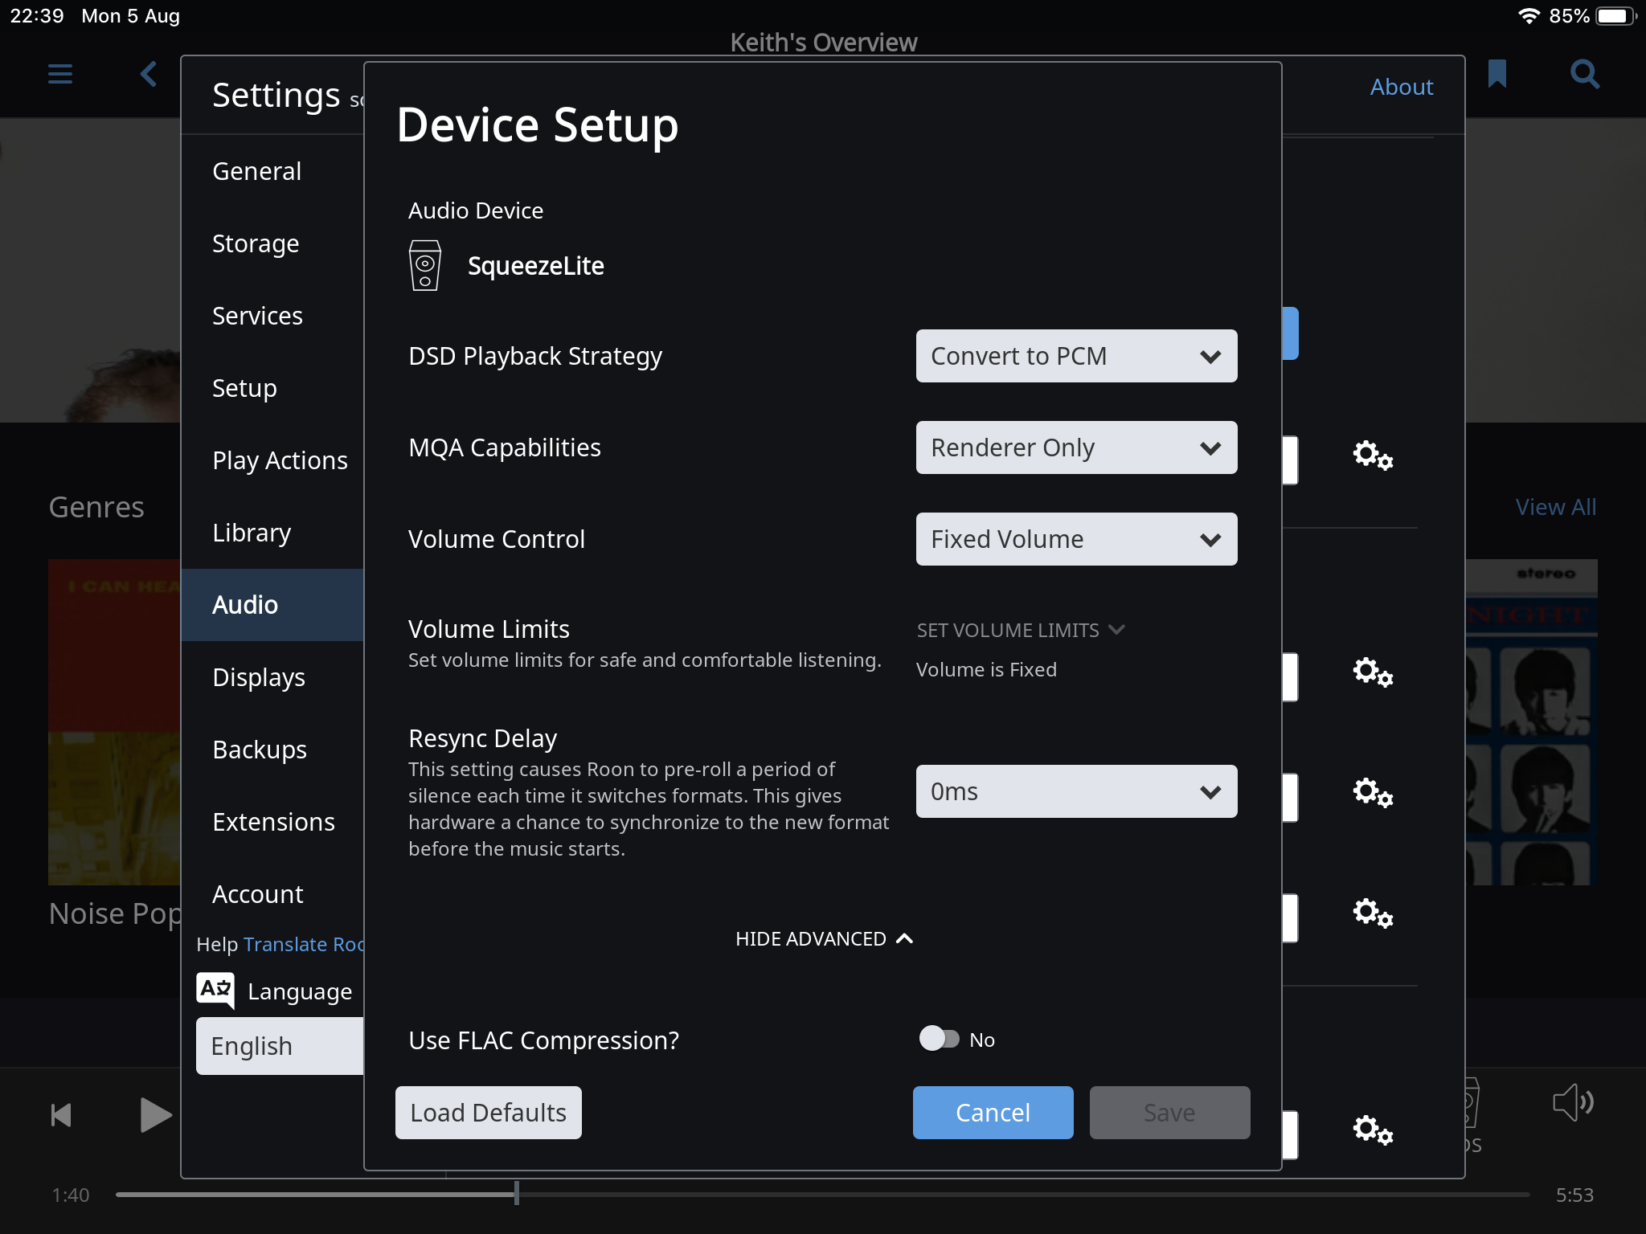
Task: Select the Extensions settings section
Action: click(x=273, y=821)
